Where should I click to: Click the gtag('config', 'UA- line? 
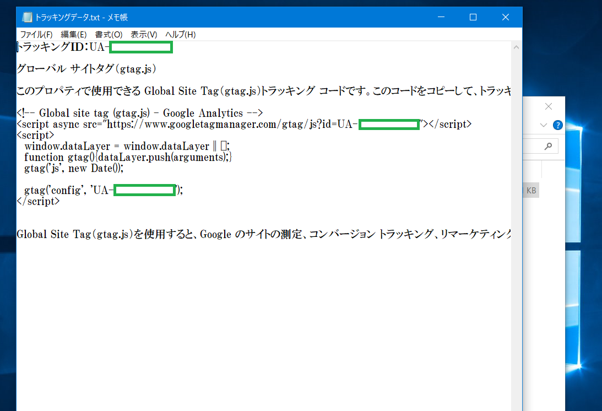[104, 190]
